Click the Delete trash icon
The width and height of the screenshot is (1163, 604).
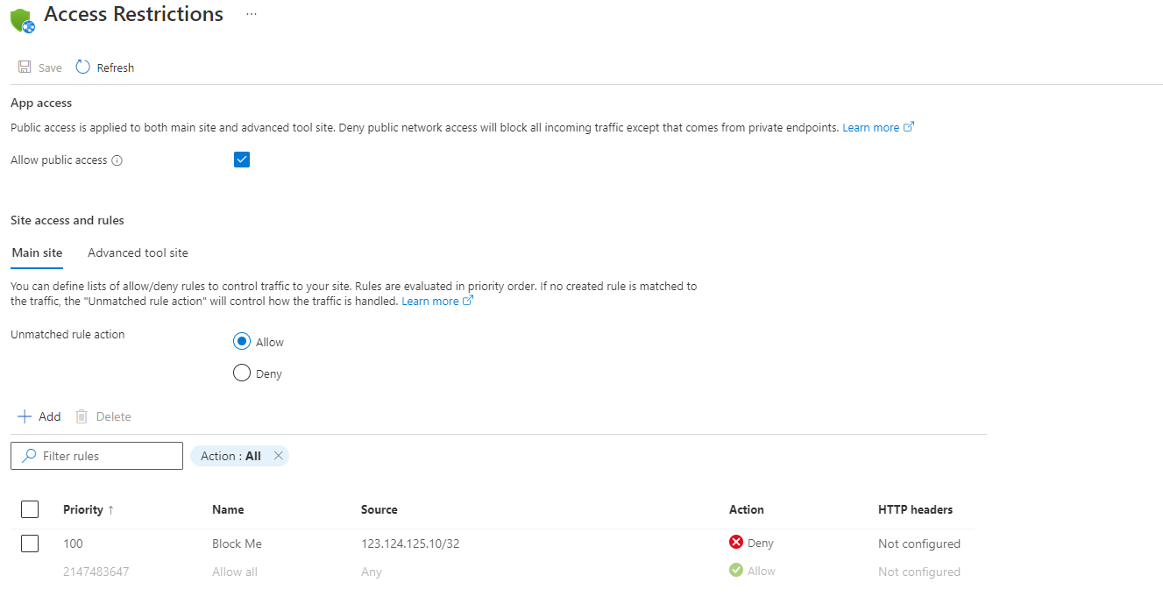pos(80,416)
